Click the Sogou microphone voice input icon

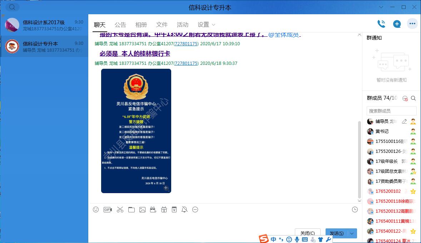(x=297, y=239)
